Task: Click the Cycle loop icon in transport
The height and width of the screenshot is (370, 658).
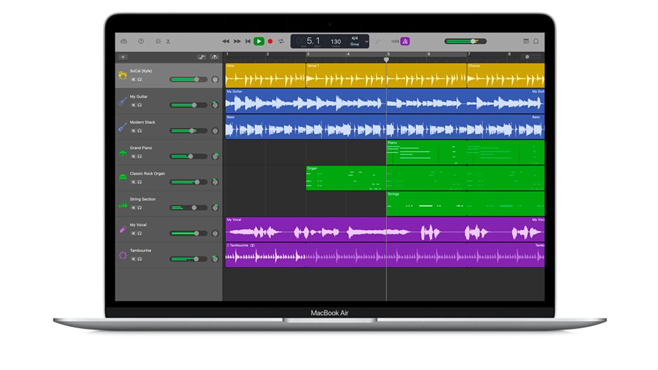Action: [281, 41]
